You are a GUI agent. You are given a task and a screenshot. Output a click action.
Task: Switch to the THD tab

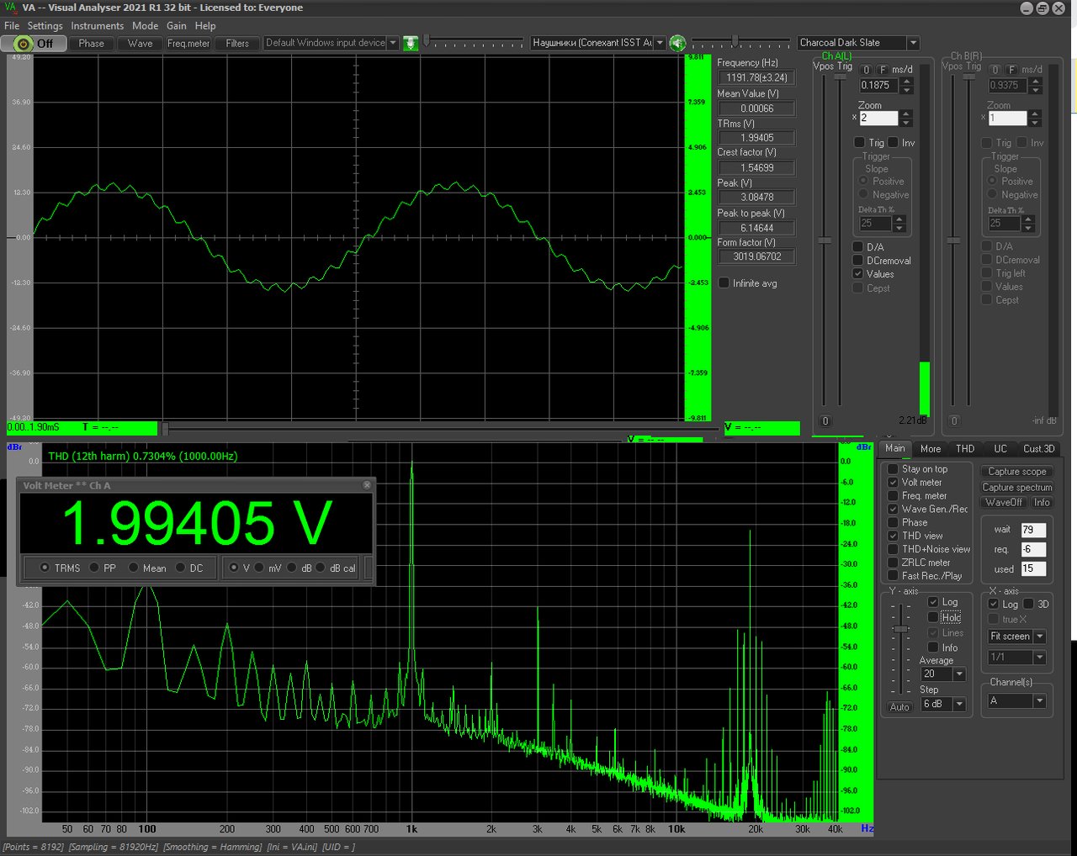(x=965, y=449)
